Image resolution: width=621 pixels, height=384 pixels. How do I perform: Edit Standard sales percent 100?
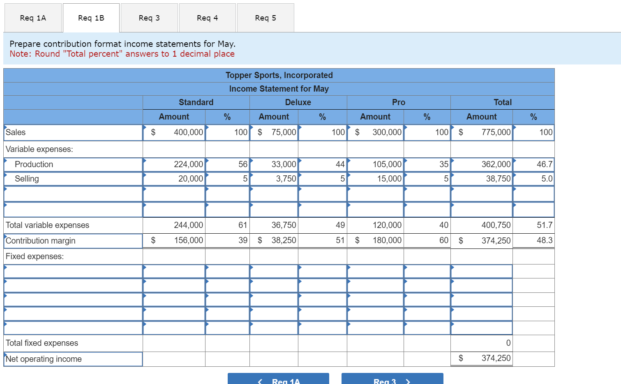click(x=227, y=133)
